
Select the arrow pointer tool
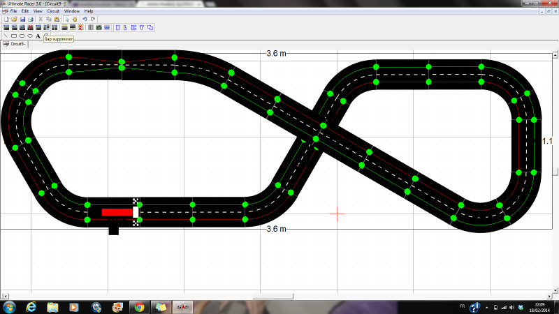click(66, 19)
